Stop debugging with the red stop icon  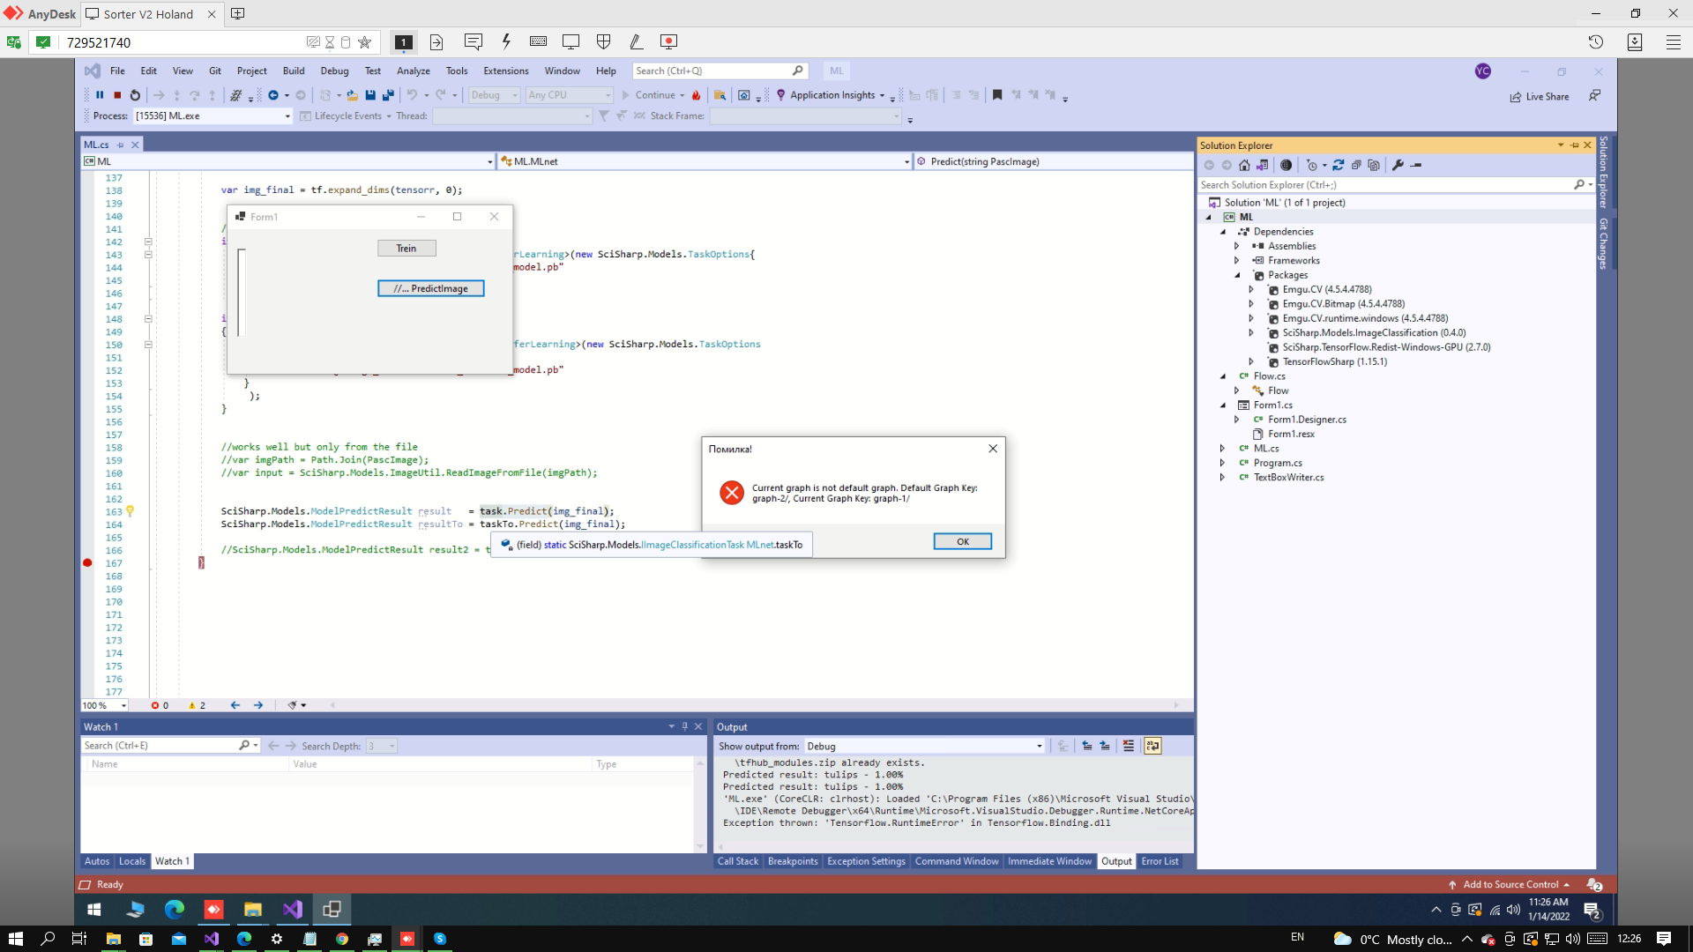(x=117, y=95)
